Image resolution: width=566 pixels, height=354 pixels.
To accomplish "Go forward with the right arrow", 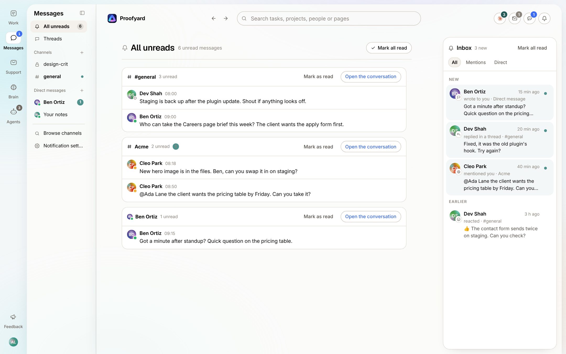I will (226, 18).
